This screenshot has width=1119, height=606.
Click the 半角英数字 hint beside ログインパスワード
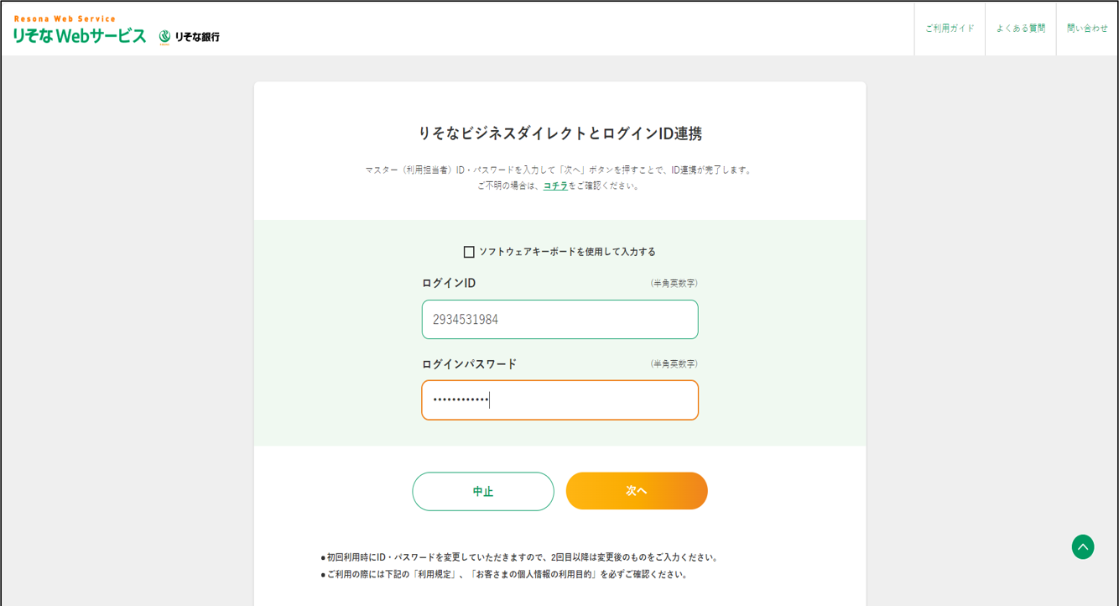tap(674, 364)
